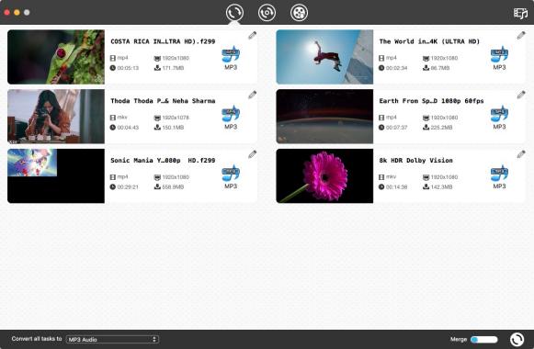Select the Thoda Thoda photographer thumbnail

(56, 117)
